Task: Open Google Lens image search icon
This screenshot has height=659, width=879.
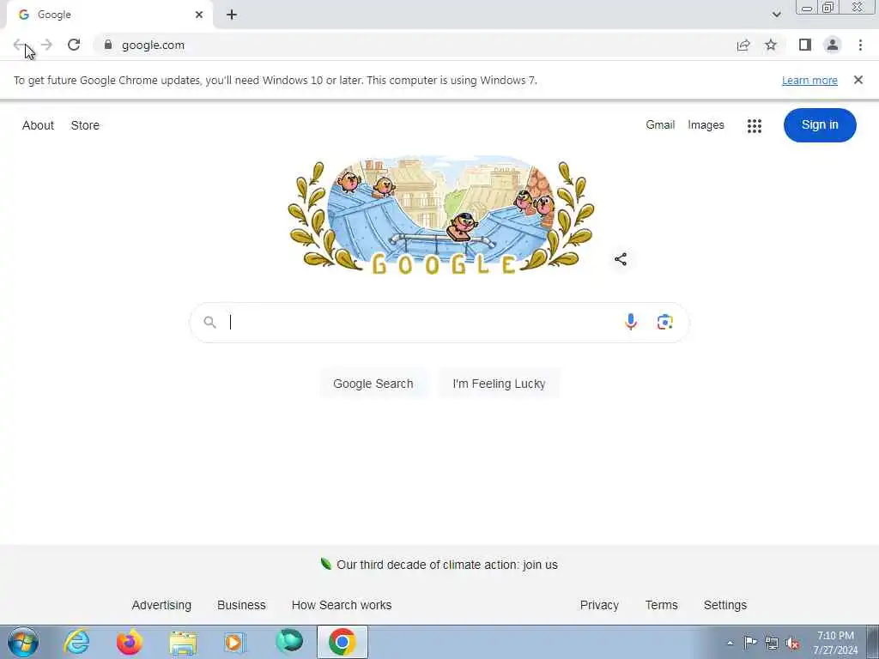Action: click(665, 323)
